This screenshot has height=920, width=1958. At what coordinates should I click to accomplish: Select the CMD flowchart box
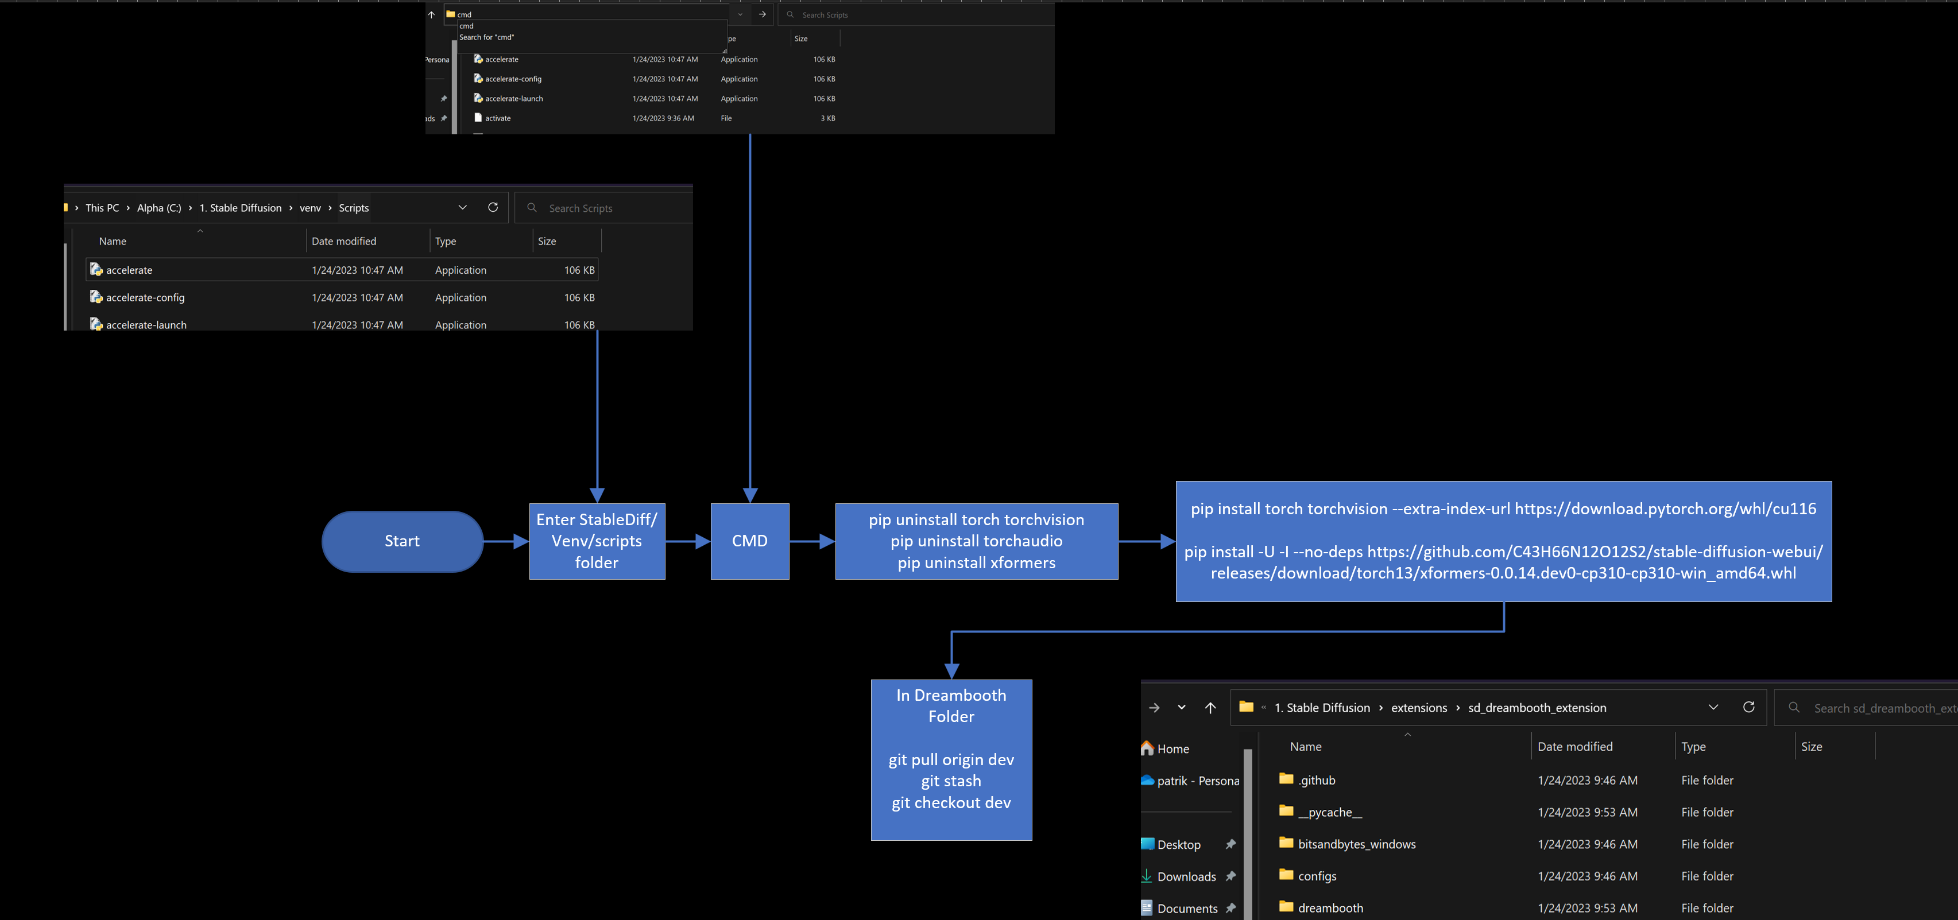(749, 541)
